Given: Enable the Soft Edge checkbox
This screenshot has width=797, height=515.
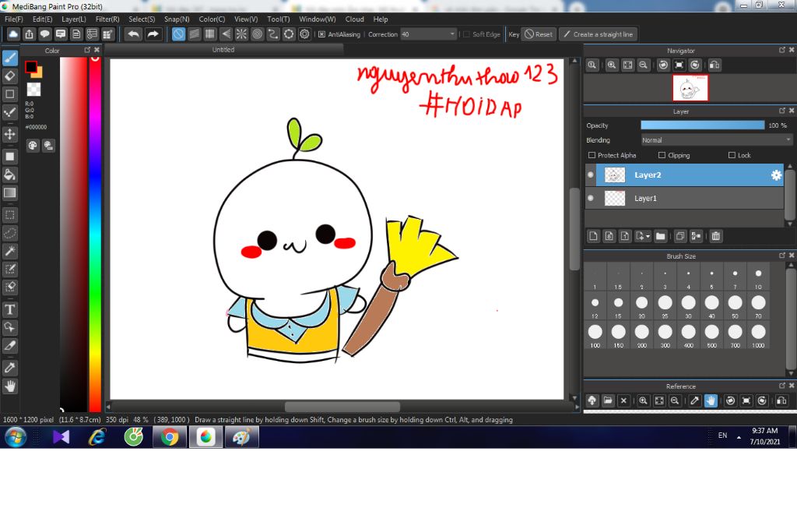Looking at the screenshot, I should [466, 34].
